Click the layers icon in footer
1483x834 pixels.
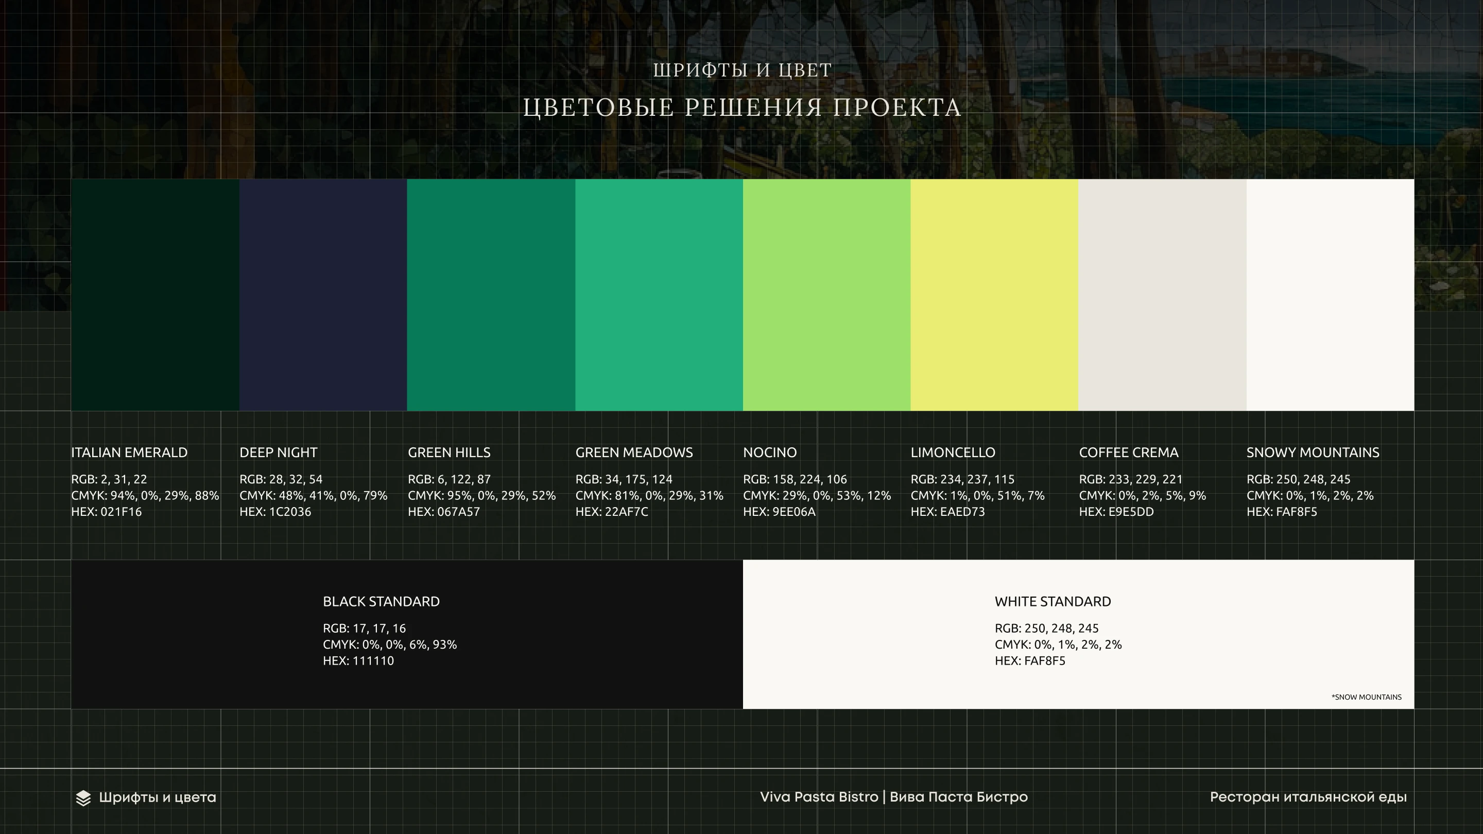[83, 798]
